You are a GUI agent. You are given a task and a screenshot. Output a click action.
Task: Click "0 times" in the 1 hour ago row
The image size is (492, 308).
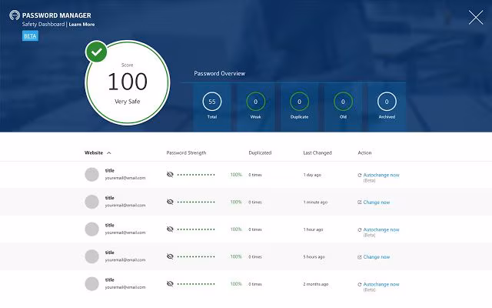coord(255,229)
